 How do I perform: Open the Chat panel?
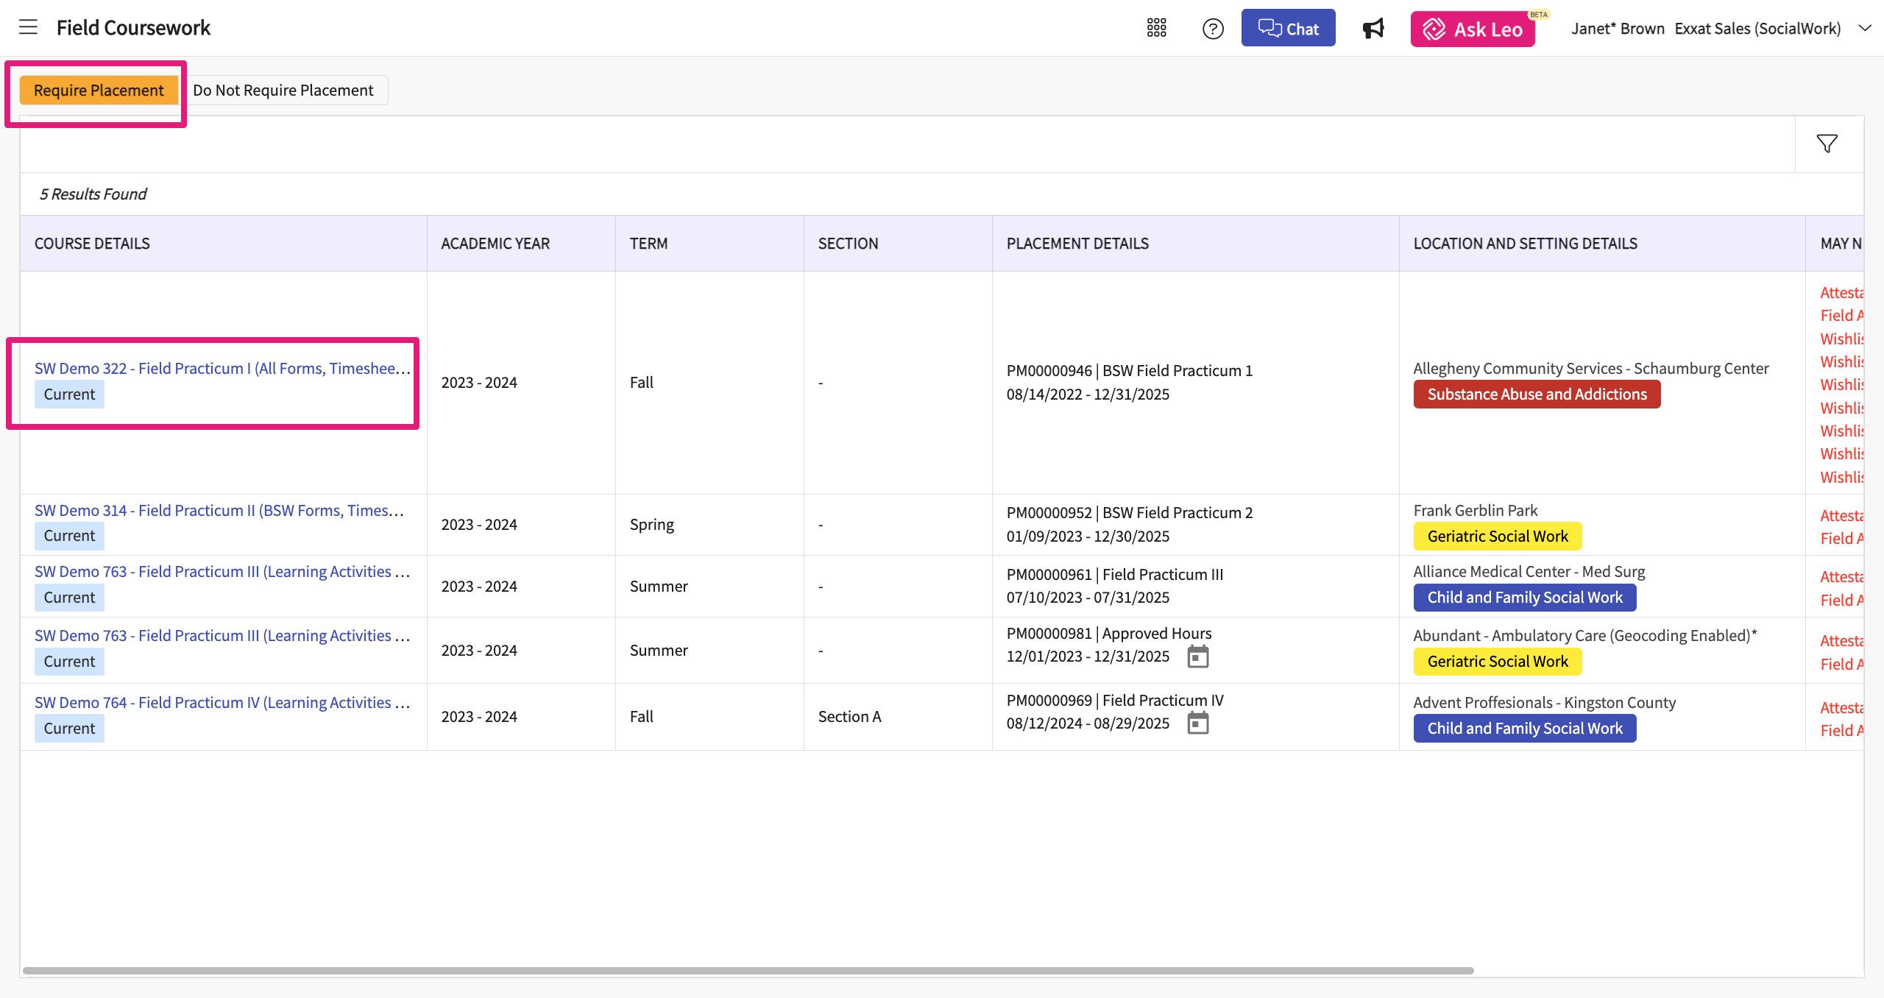(1288, 29)
